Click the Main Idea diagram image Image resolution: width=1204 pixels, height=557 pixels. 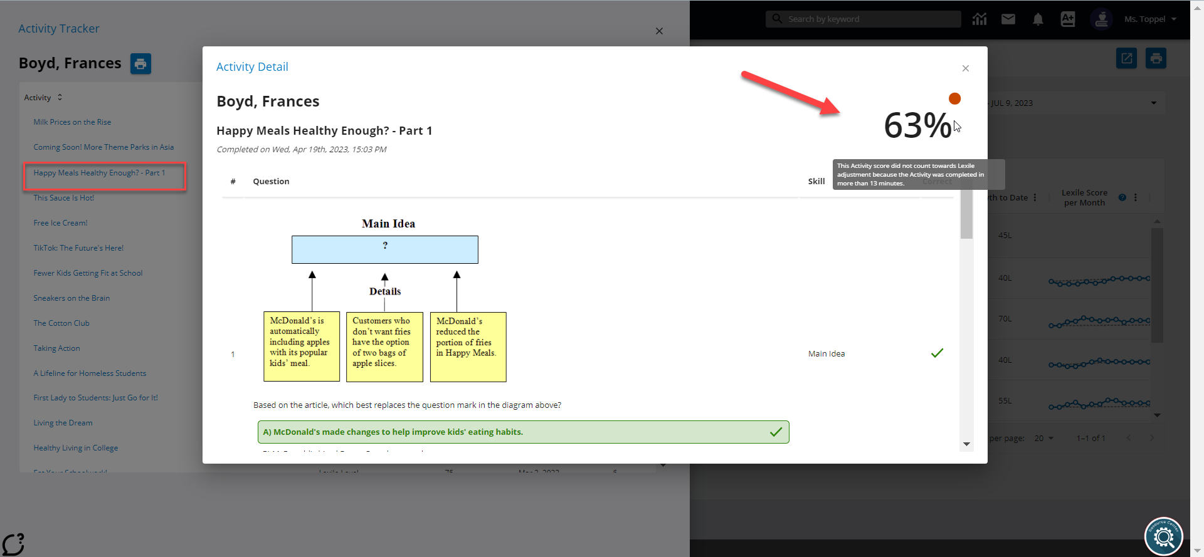pyautogui.click(x=384, y=301)
